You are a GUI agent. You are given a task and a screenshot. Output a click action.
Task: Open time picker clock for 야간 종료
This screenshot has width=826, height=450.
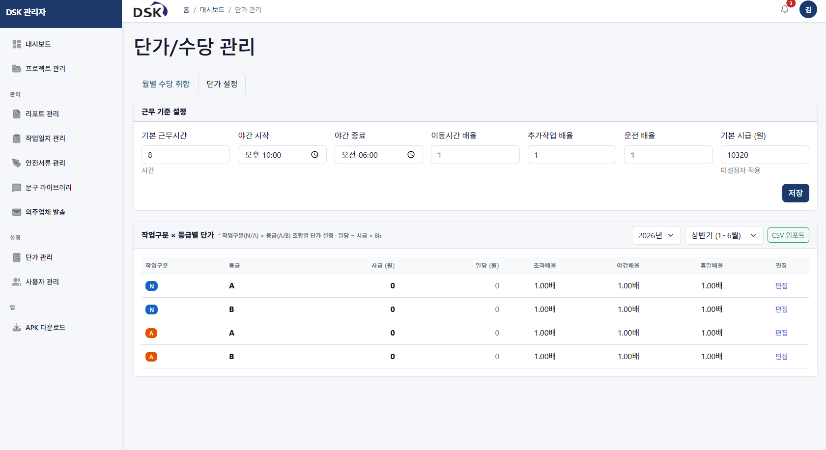point(411,155)
